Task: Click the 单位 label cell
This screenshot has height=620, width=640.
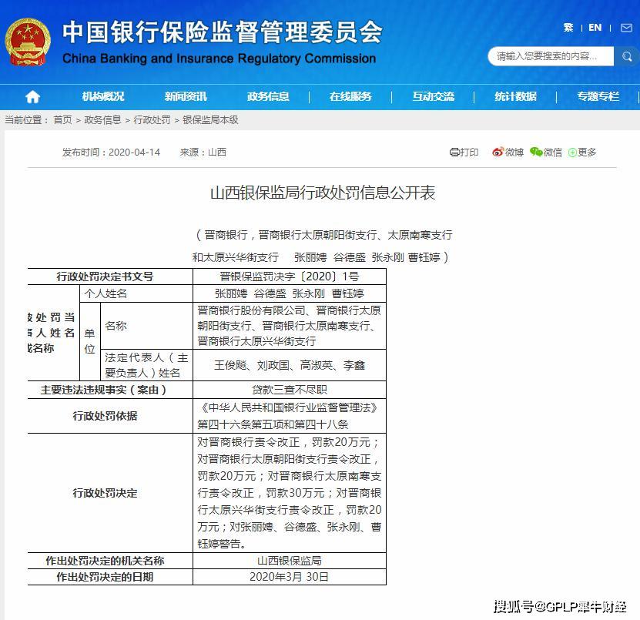Action: coord(90,341)
